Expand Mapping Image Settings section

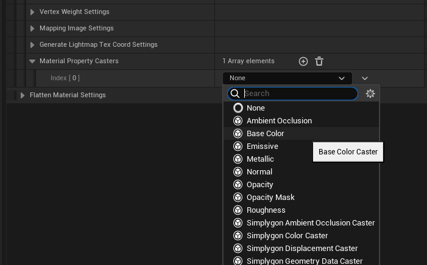tap(32, 29)
